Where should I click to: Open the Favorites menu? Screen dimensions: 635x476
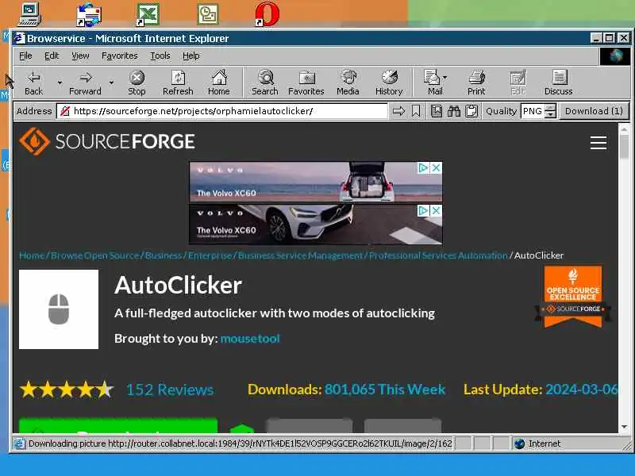(x=120, y=56)
